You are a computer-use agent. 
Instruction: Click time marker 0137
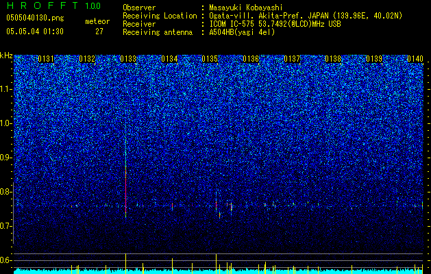[x=292, y=59]
